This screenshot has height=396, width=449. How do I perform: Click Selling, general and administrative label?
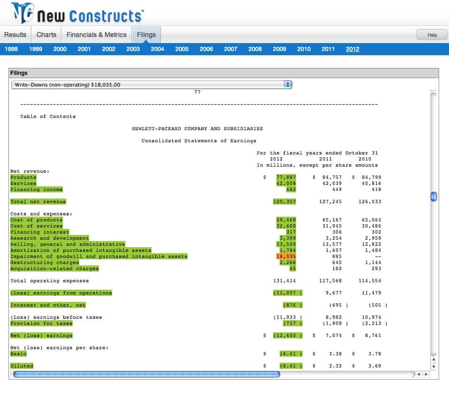(x=68, y=244)
